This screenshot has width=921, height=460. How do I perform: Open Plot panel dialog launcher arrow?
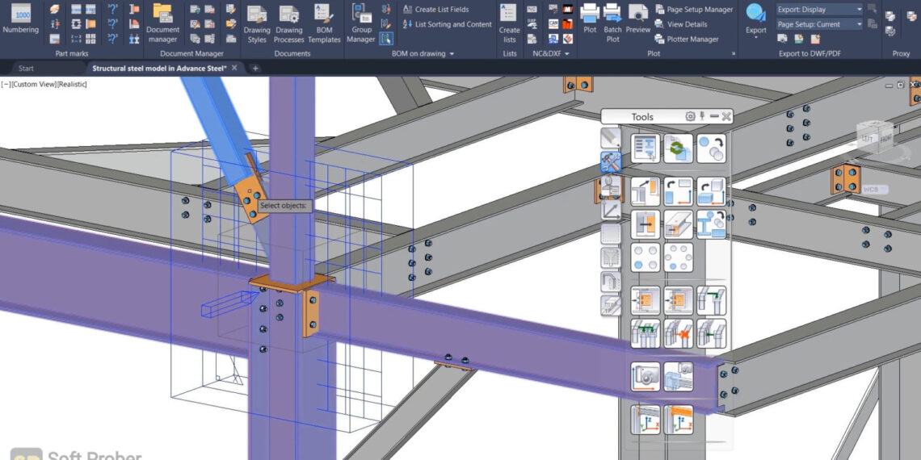click(x=733, y=53)
